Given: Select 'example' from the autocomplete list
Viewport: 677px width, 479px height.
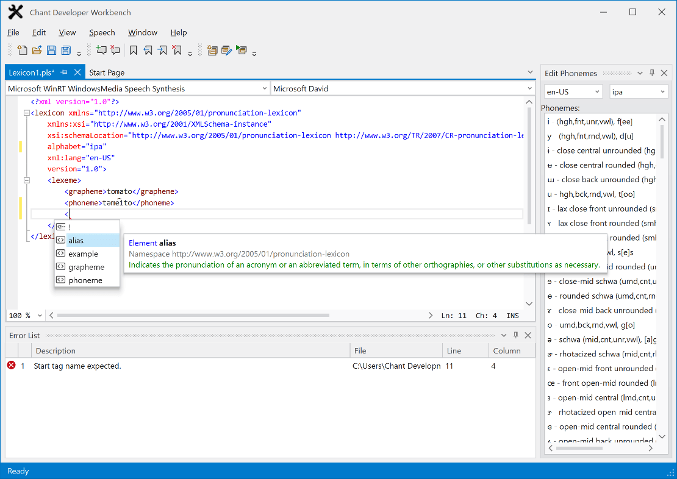Looking at the screenshot, I should [83, 254].
